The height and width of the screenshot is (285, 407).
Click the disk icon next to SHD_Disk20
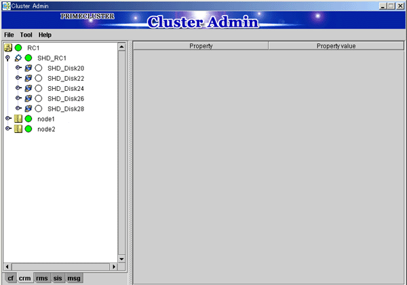click(28, 68)
